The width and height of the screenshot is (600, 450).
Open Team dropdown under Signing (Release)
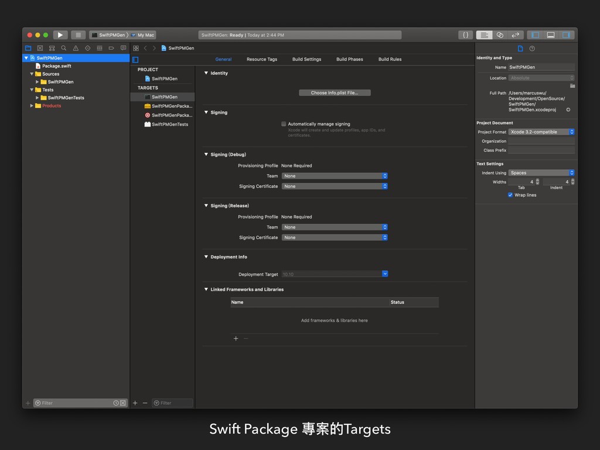(x=335, y=227)
